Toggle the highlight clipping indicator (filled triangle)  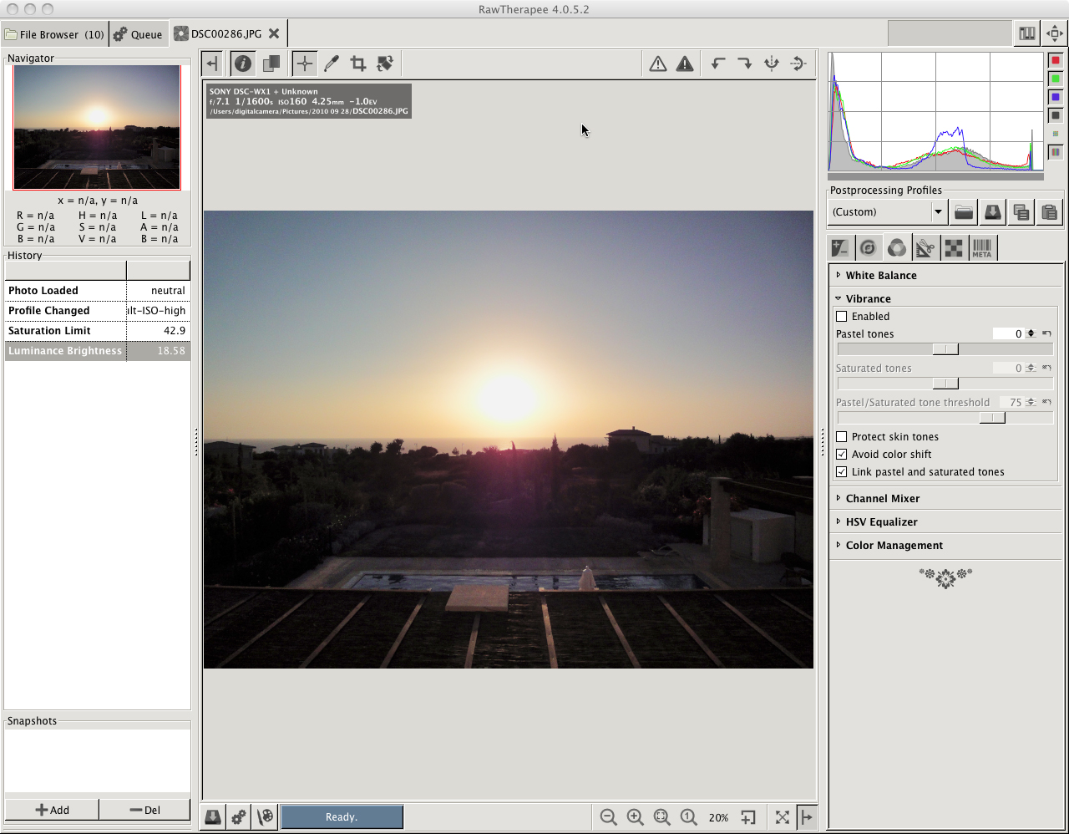click(x=685, y=64)
